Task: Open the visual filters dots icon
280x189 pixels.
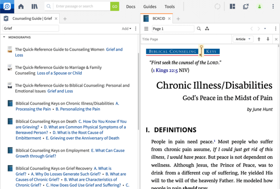Action: tap(207, 29)
